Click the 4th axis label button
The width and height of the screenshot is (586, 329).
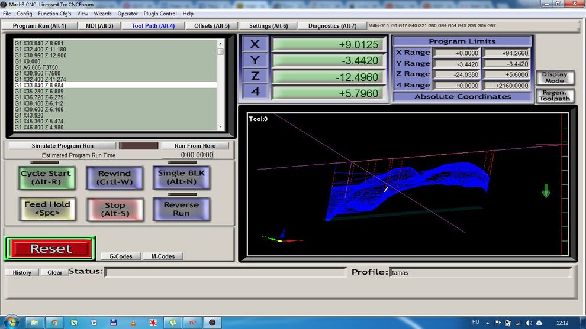(255, 92)
